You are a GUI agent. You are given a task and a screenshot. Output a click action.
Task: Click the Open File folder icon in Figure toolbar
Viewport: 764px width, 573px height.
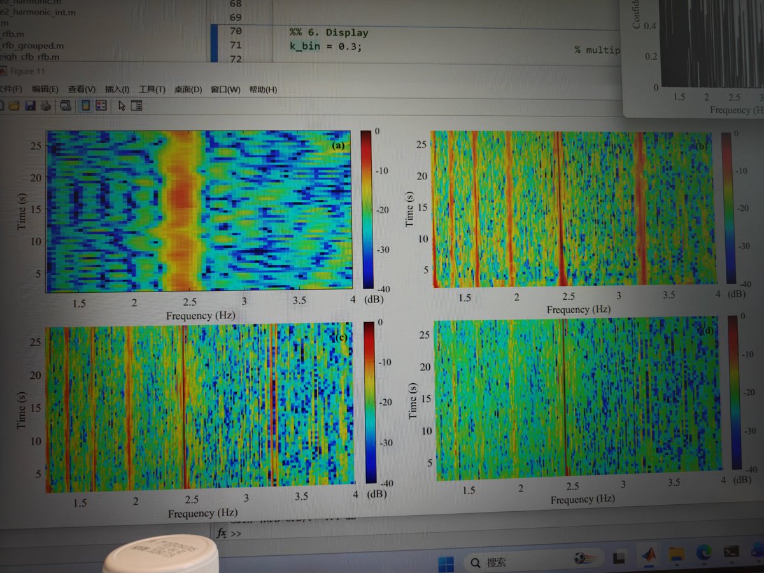coord(13,106)
